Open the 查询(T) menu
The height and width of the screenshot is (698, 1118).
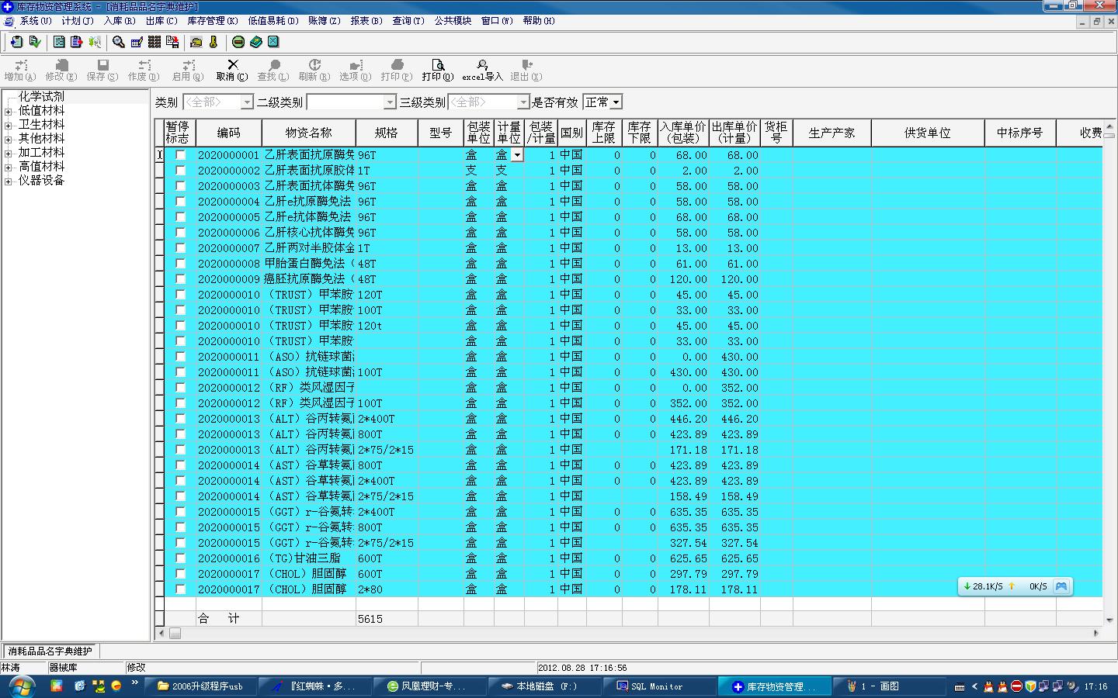tap(408, 21)
